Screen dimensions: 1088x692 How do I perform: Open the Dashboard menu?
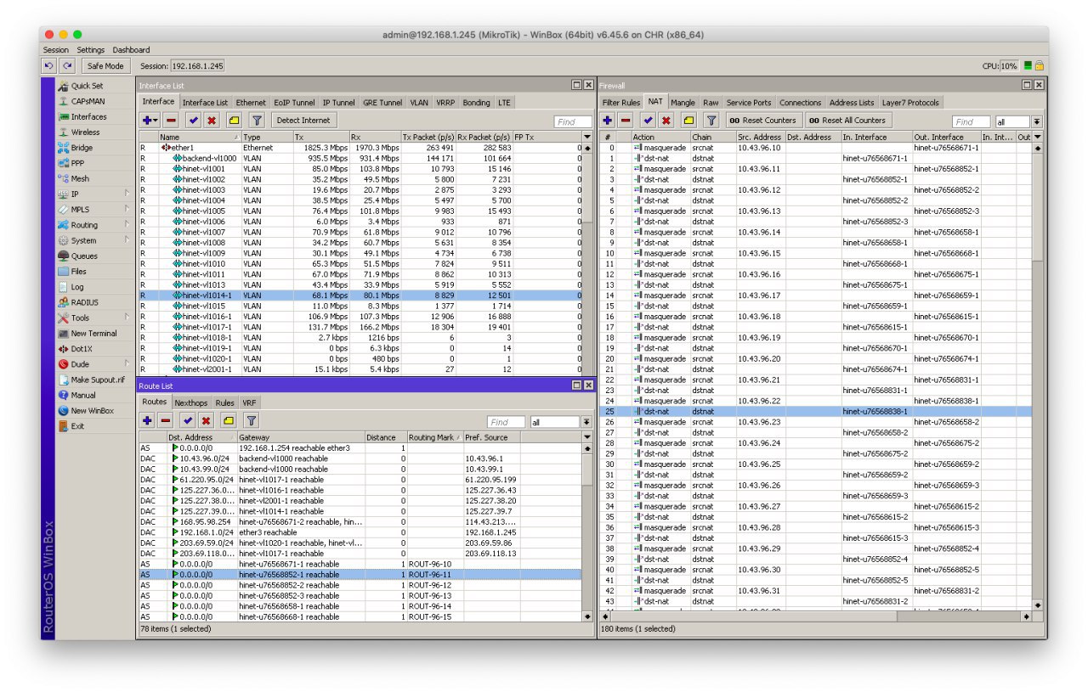click(131, 50)
